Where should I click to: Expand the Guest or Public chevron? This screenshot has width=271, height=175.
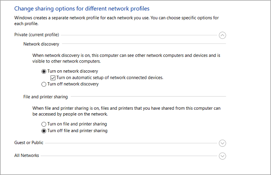(222, 143)
